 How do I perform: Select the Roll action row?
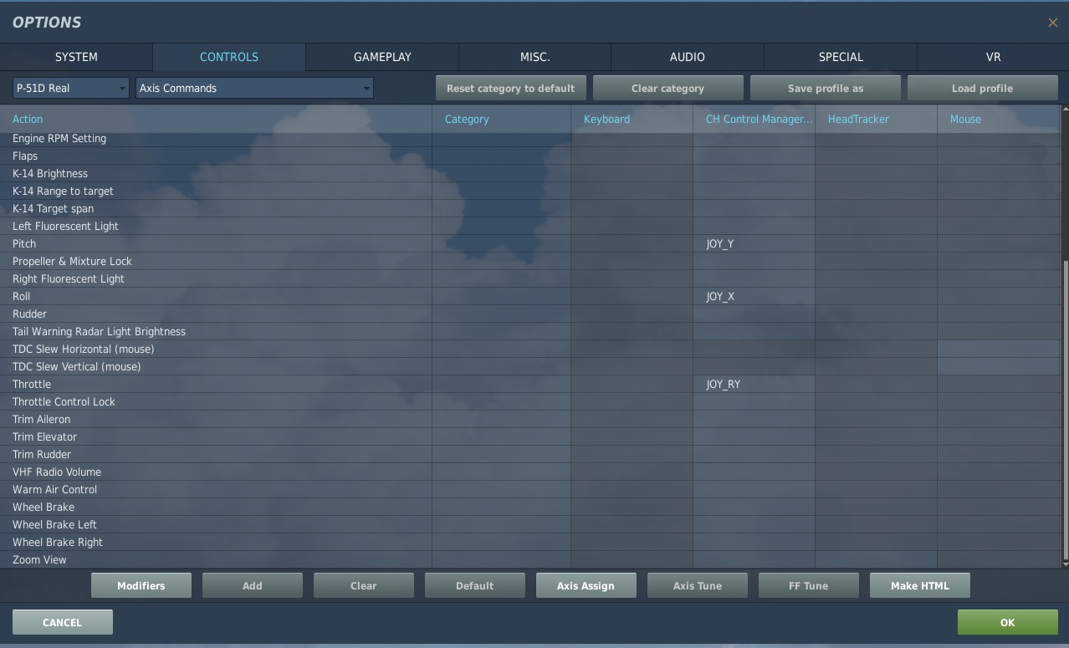pos(529,296)
